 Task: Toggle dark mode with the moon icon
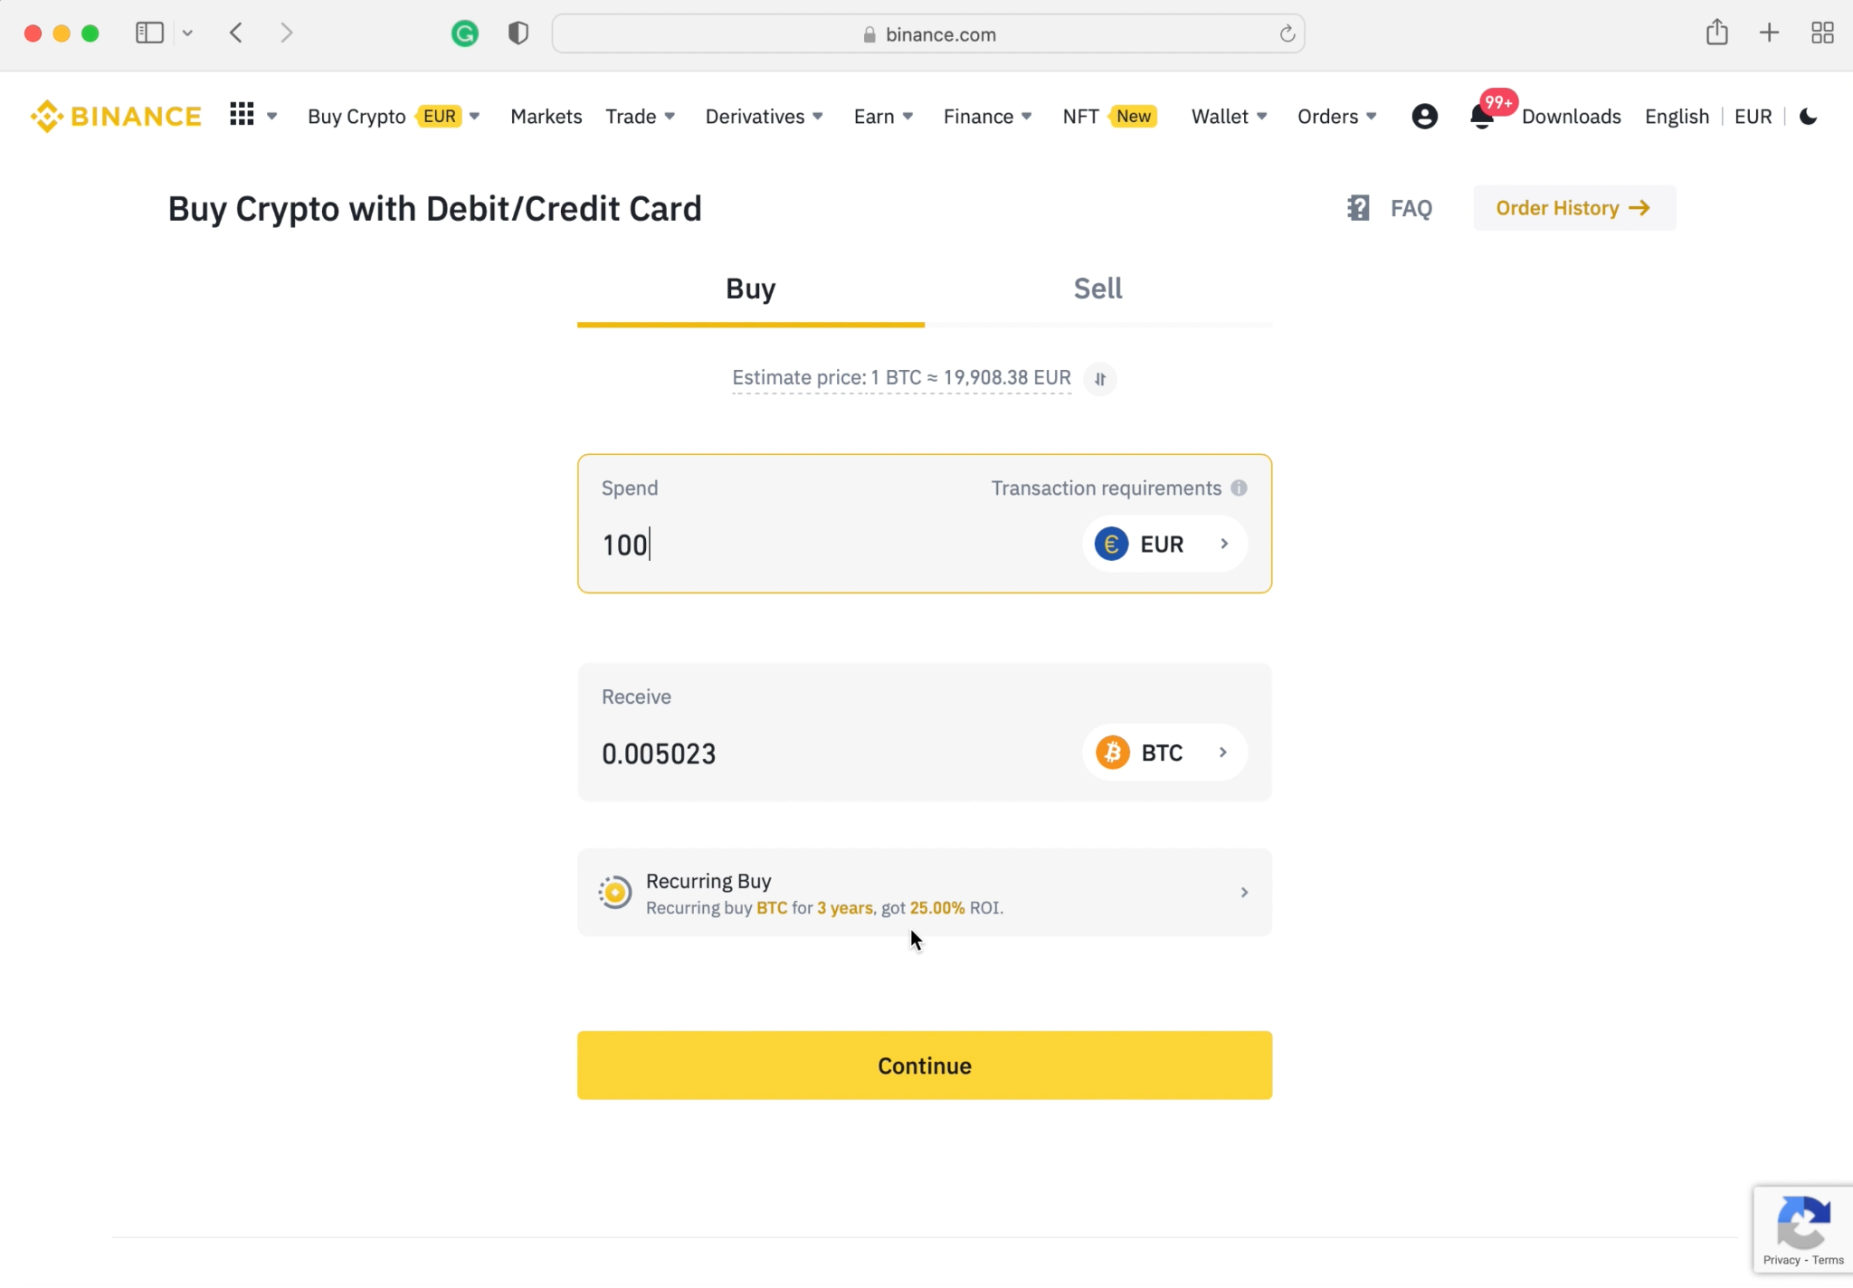(x=1809, y=116)
